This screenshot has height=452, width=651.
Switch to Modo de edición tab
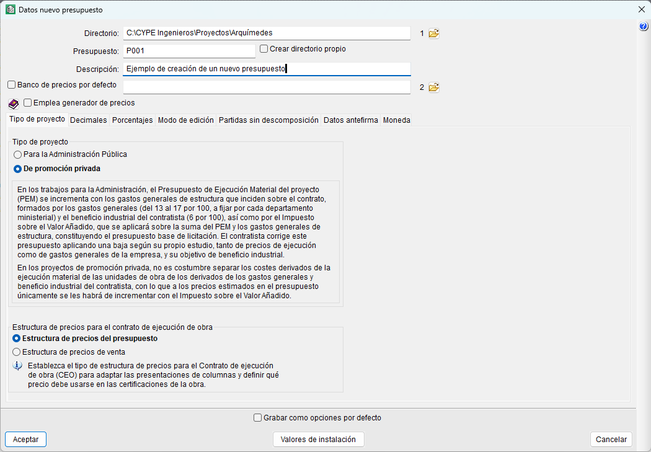[185, 120]
